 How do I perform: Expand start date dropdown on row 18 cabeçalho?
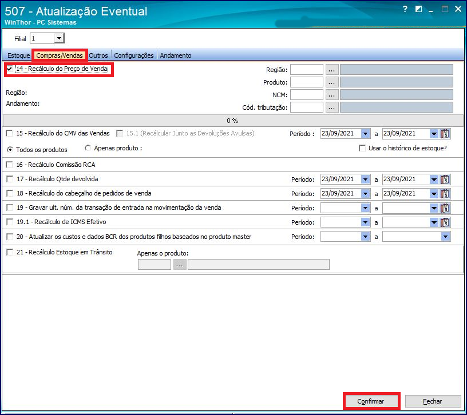tap(366, 194)
